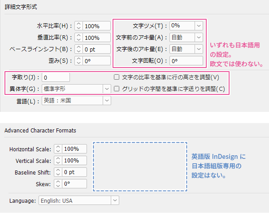The image size is (269, 213).
Task: Click the 字取り(J) input field
Action: click(x=56, y=77)
